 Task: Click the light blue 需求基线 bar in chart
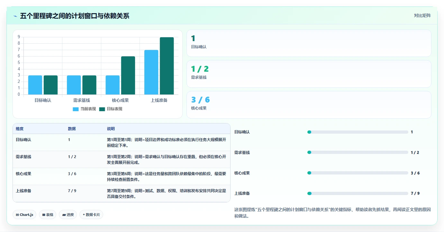74,85
